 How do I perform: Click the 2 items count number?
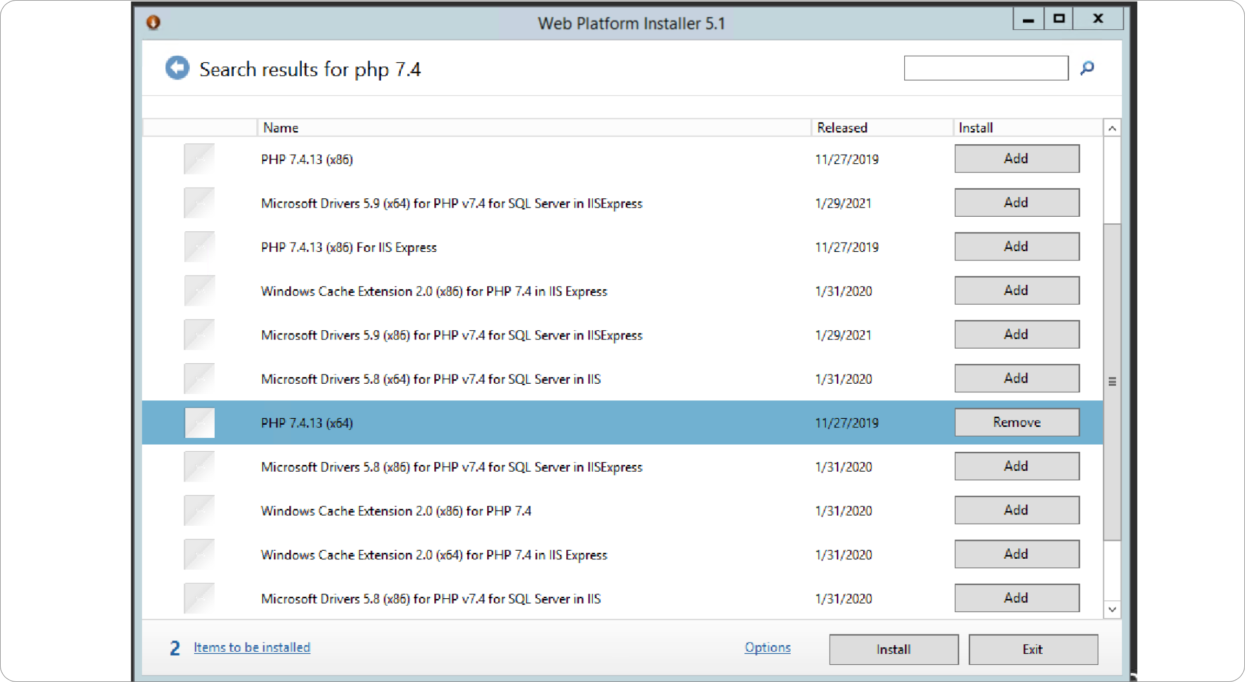[175, 648]
